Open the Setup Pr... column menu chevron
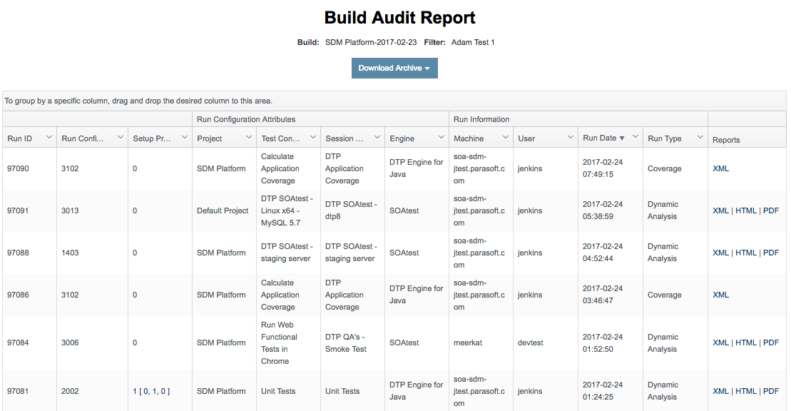Screen dimensions: 791x411 (x=185, y=137)
